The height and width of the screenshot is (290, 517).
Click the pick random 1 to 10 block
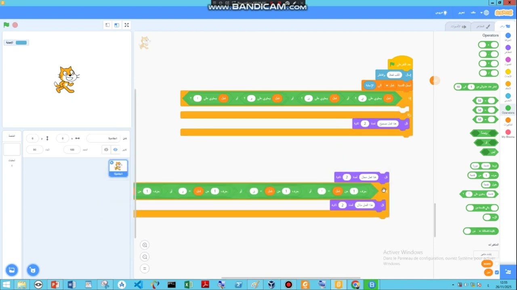(476, 87)
